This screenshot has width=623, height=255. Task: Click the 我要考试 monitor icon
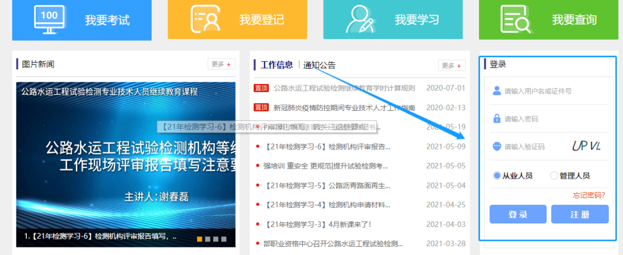click(50, 19)
